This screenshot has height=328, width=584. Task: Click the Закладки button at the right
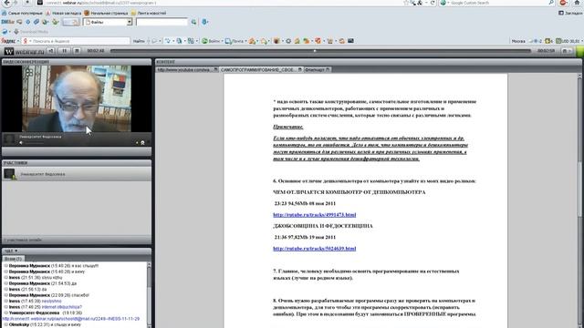570,13
